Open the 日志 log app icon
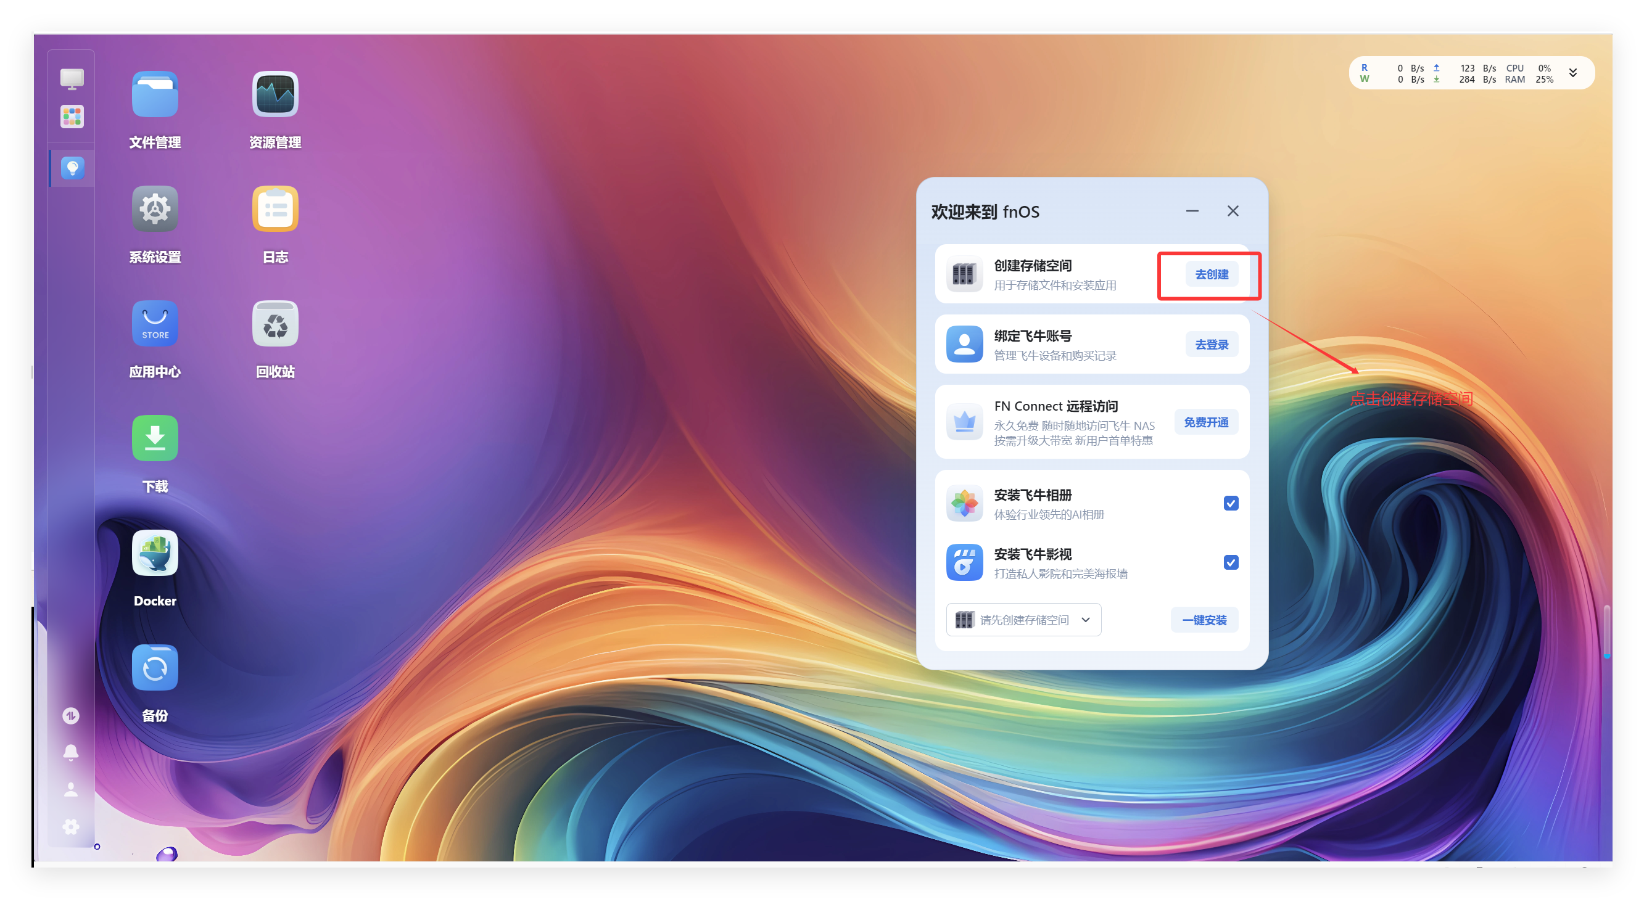The image size is (1644, 899). point(275,208)
